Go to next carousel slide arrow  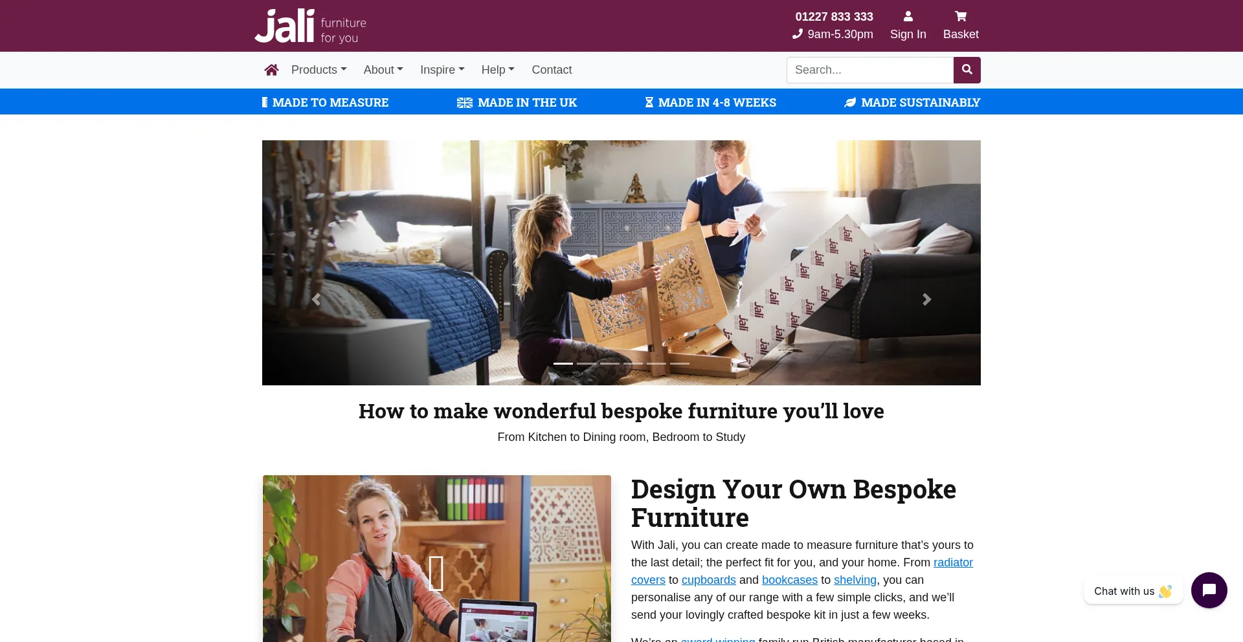926,299
